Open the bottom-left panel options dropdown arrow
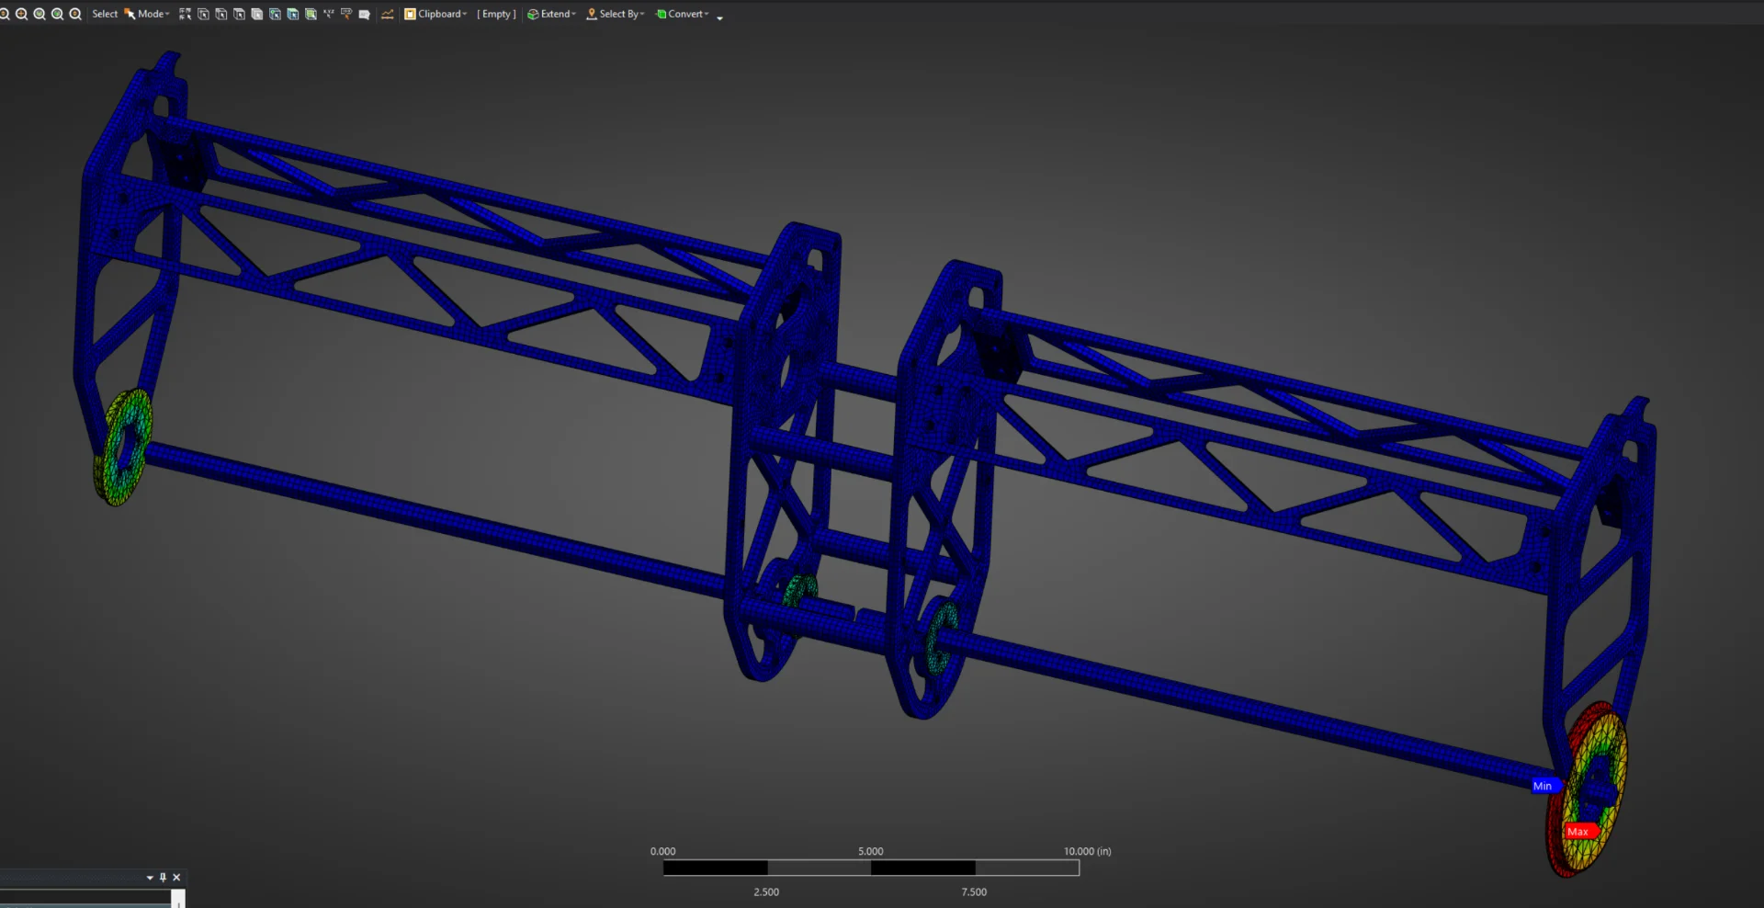Screen dimensions: 1764x908 pos(150,878)
